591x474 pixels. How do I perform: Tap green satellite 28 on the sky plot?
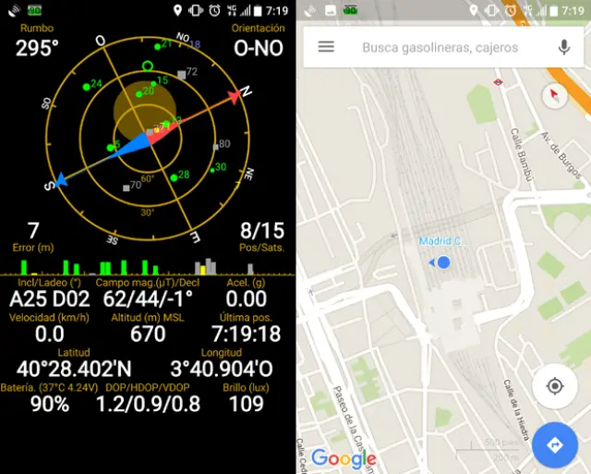pos(174,176)
